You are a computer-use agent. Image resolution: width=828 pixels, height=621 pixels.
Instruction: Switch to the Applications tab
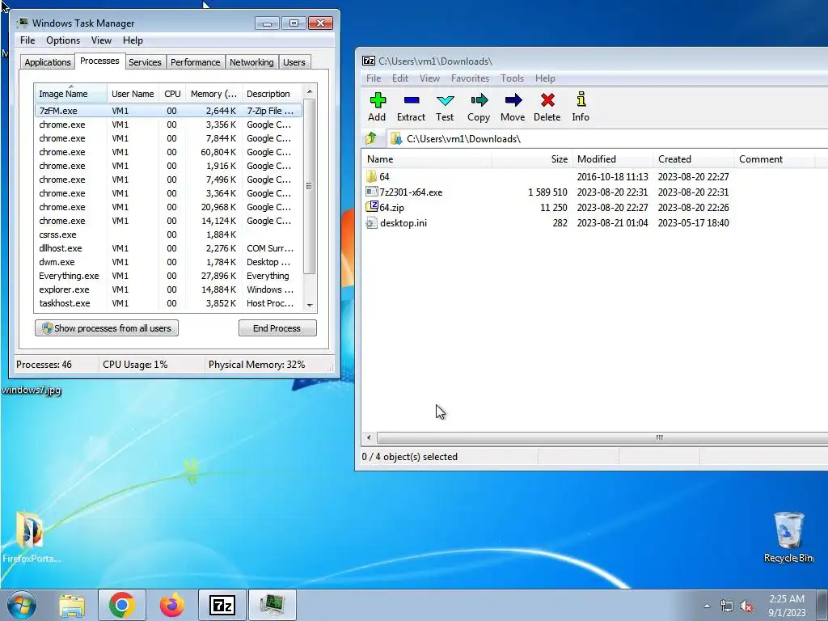(47, 61)
